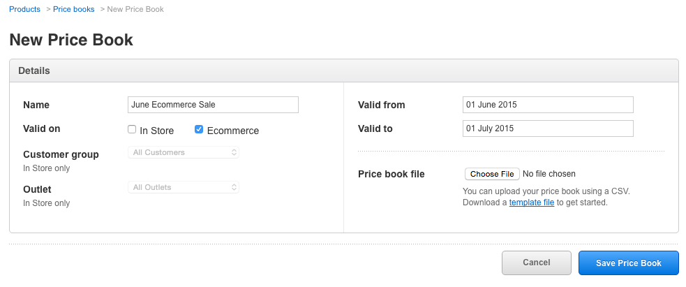Click the No file chosen text
The height and width of the screenshot is (287, 686).
pyautogui.click(x=549, y=174)
